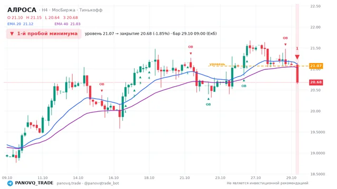Screen dimensions: 337x189
Task: Click the 'O 21.10' open value
Action: tap(15, 17)
